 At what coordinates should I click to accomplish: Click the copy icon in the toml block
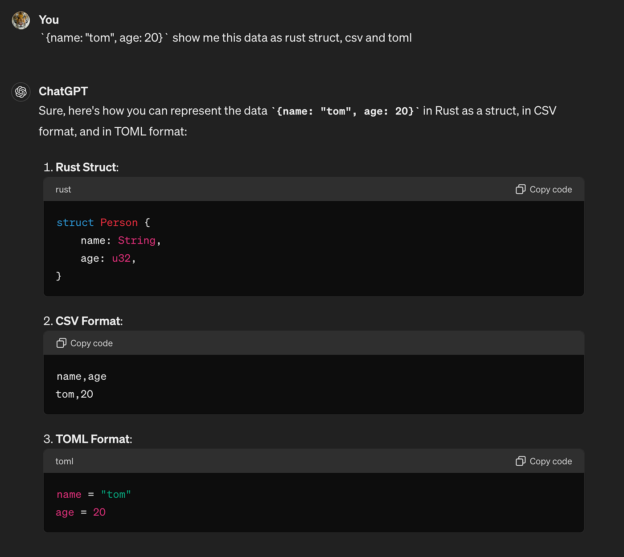(520, 461)
